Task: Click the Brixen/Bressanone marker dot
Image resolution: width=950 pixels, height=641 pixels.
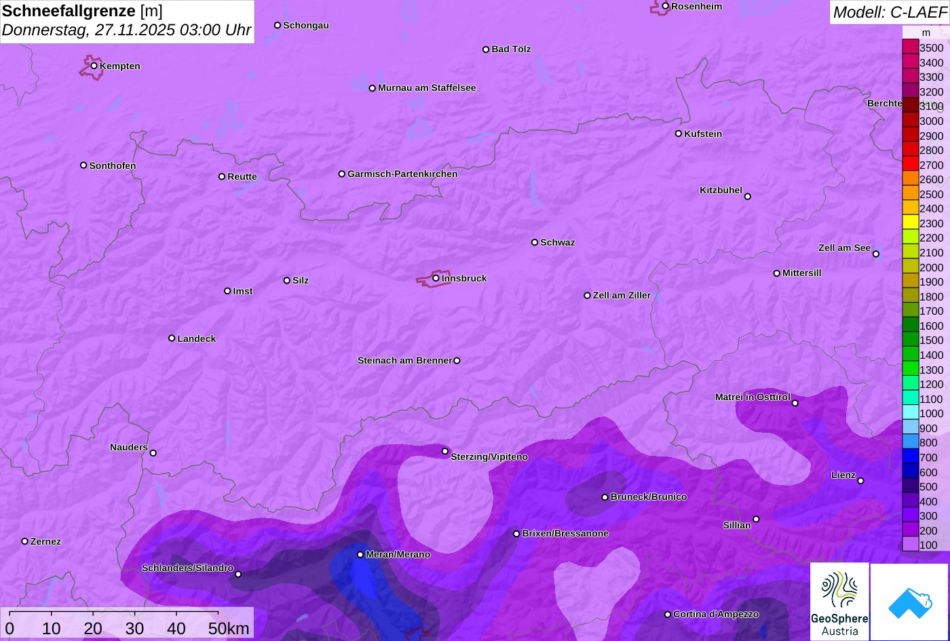Action: (x=516, y=534)
